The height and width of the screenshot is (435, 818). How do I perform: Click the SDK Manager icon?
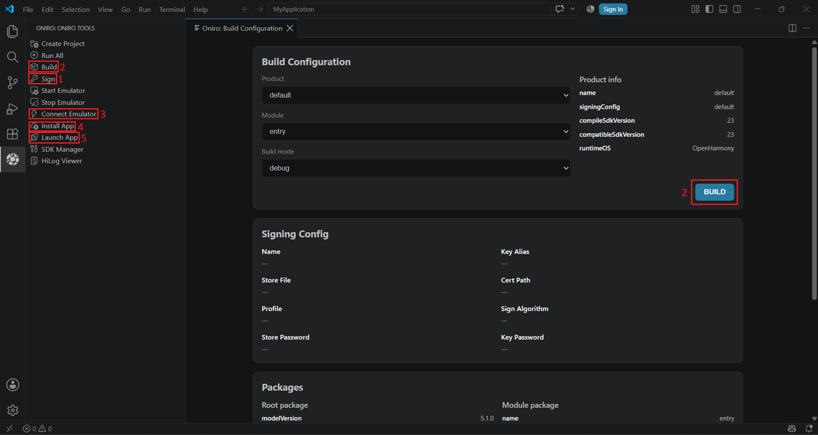[x=34, y=149]
